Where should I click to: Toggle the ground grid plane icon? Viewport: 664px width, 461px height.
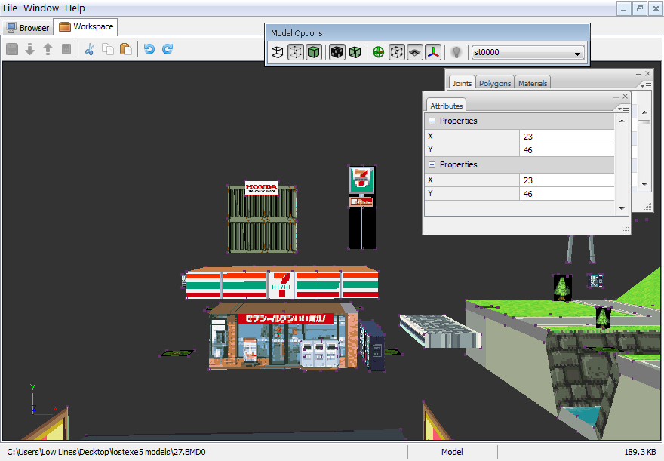[x=415, y=53]
